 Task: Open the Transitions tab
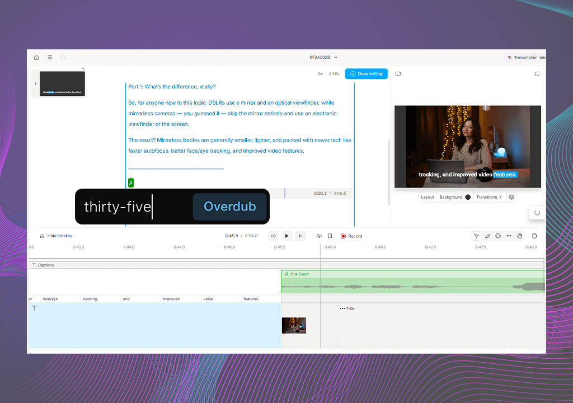click(x=489, y=197)
